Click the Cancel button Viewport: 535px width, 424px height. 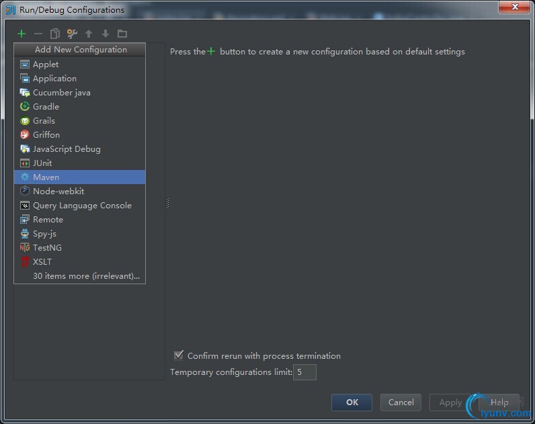click(401, 402)
